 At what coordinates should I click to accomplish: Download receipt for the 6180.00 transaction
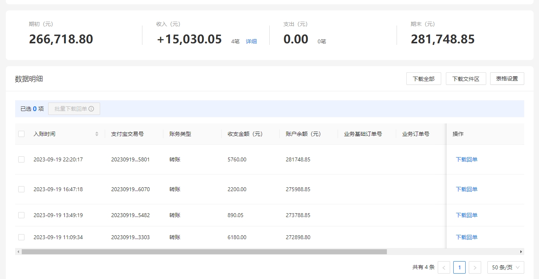[466, 237]
